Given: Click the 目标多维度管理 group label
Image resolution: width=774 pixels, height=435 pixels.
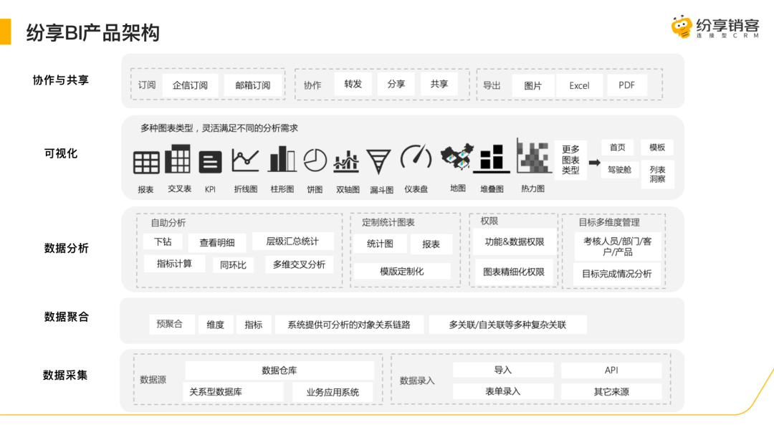Looking at the screenshot, I should (x=609, y=222).
